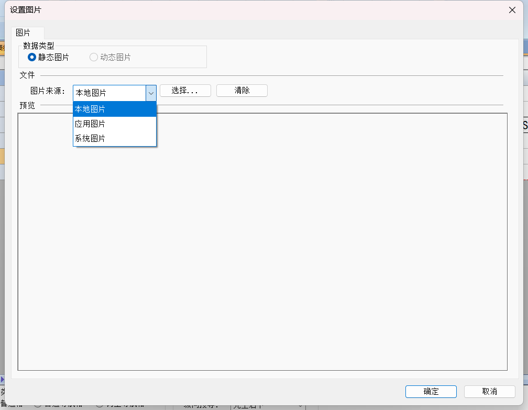Confirm with the 确定 button
The height and width of the screenshot is (410, 528).
(431, 392)
